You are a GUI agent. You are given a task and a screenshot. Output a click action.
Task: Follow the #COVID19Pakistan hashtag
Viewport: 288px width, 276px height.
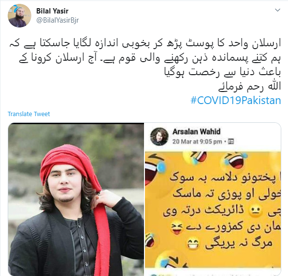click(x=236, y=100)
